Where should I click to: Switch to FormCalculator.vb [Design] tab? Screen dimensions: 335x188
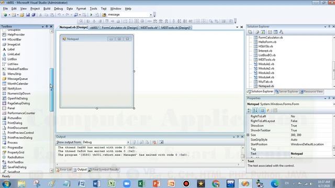[x=120, y=28]
